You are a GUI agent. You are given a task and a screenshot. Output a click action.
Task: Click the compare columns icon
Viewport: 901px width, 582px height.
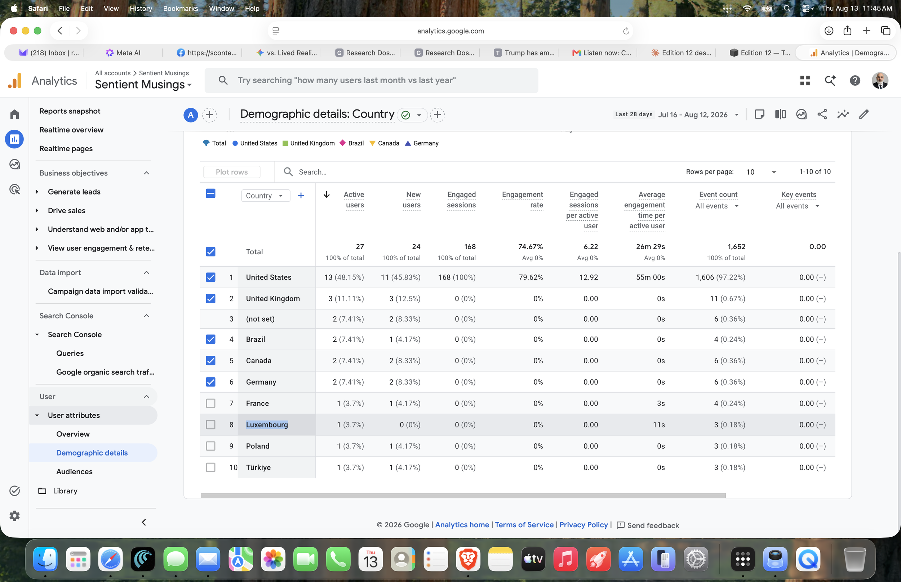click(x=780, y=114)
